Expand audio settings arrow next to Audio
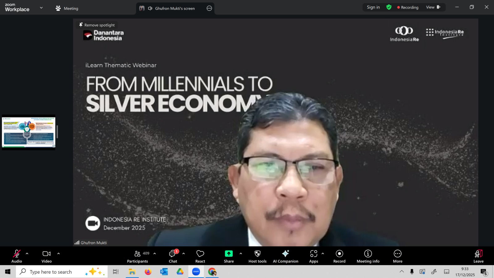 point(27,254)
